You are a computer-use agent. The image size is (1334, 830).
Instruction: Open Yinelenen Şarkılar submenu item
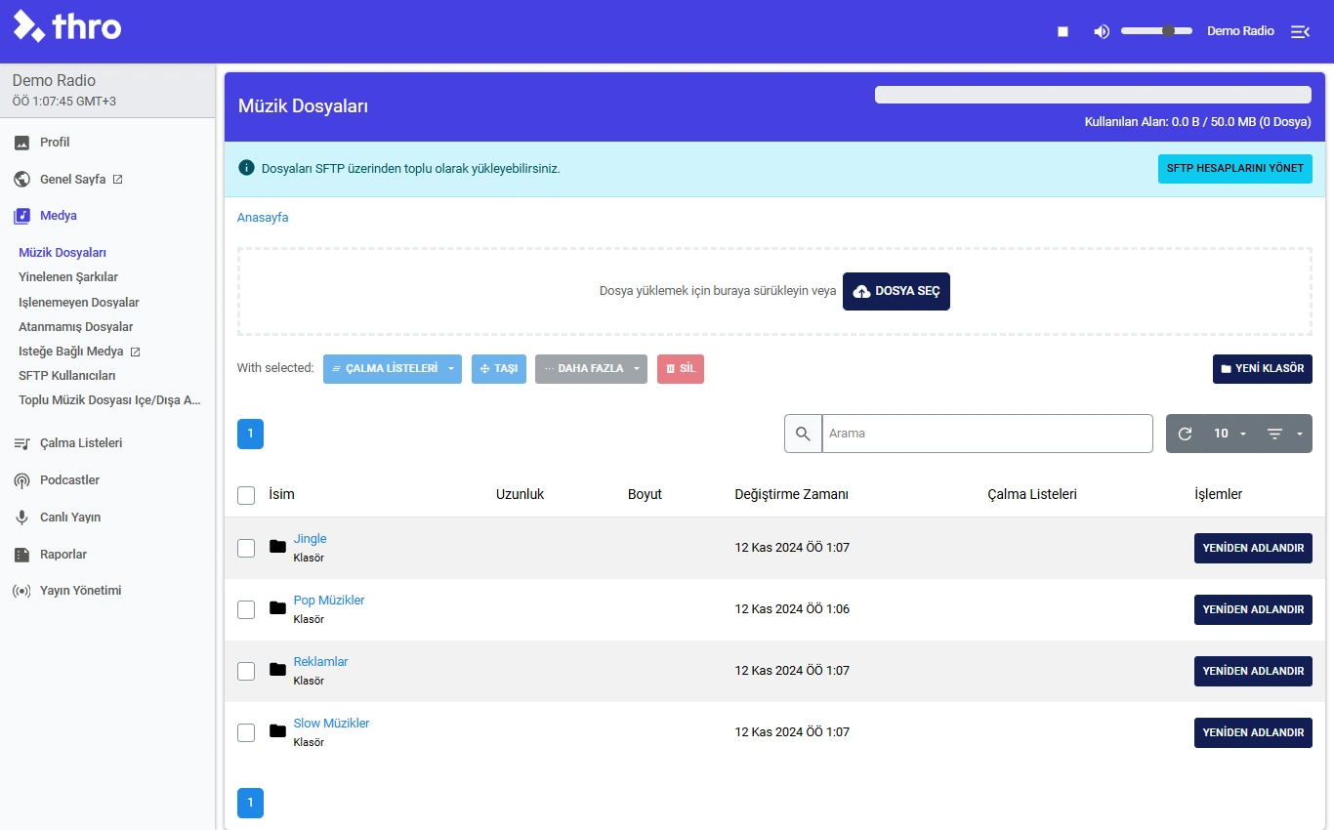tap(68, 277)
